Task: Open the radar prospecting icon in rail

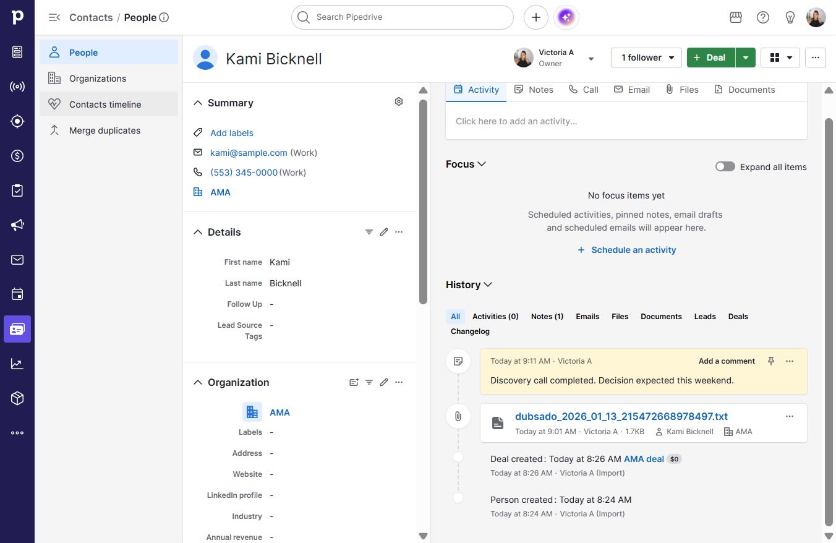Action: (17, 87)
